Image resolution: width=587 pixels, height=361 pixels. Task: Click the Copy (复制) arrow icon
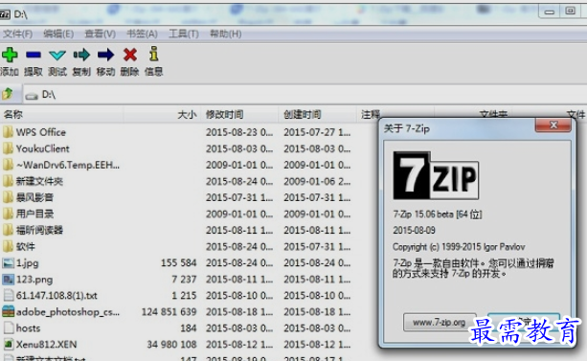[x=81, y=55]
